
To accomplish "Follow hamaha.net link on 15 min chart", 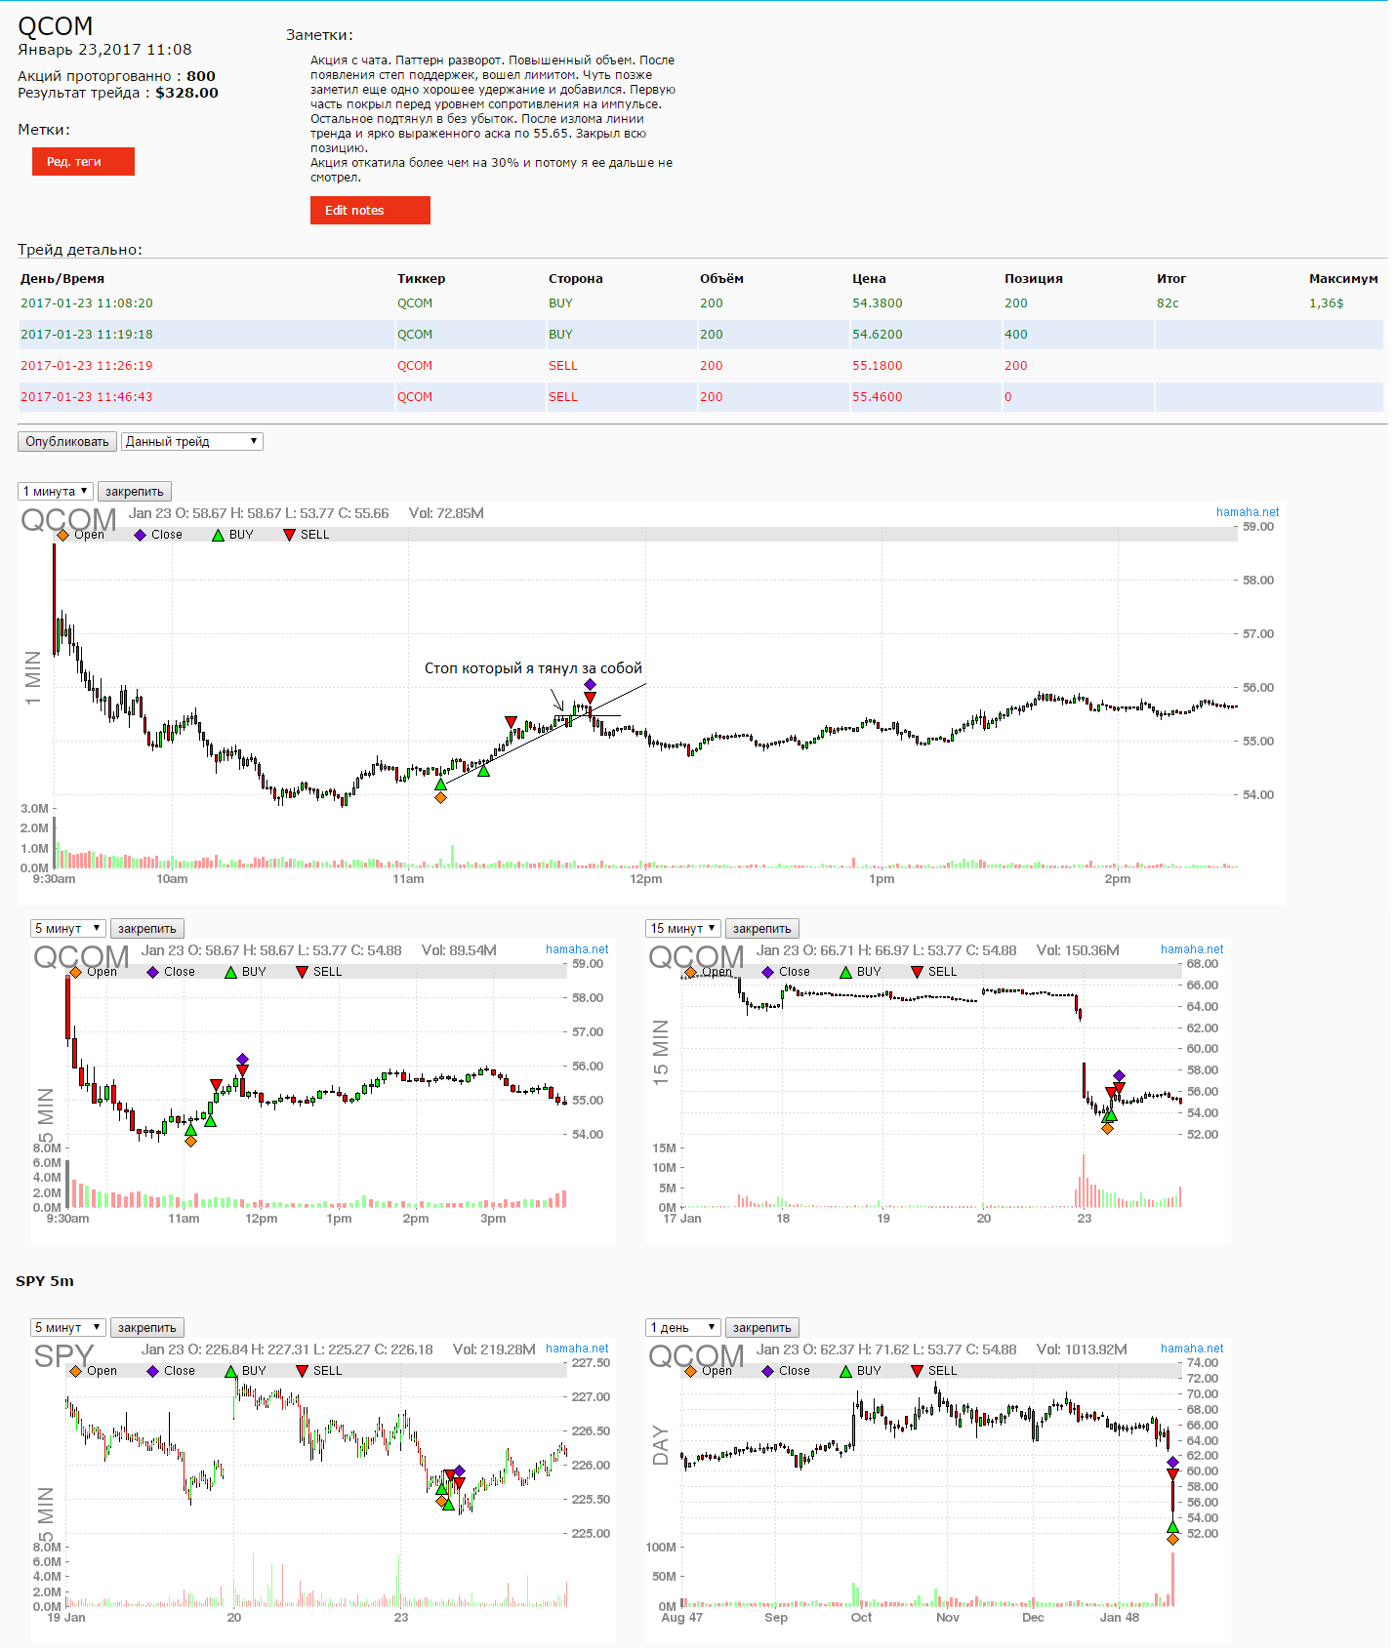I will click(1192, 949).
